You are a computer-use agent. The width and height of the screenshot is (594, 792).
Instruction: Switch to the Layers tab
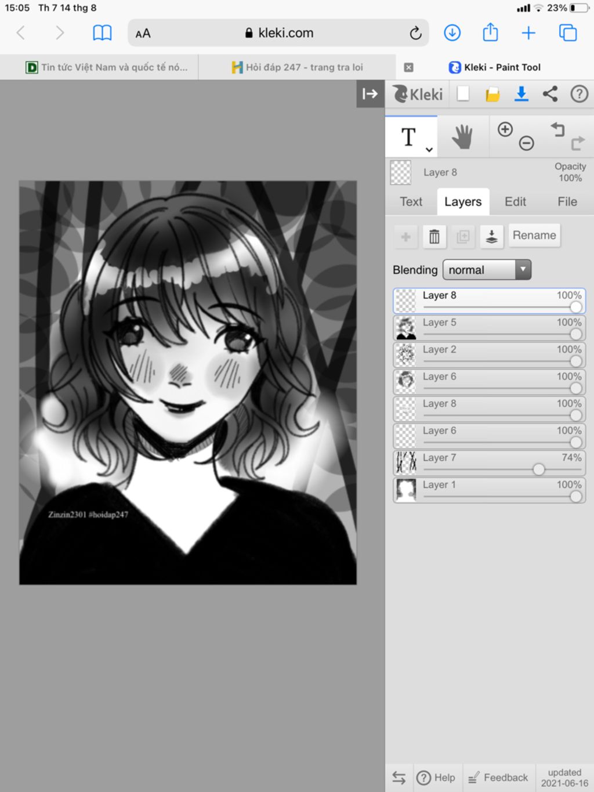[x=463, y=202]
